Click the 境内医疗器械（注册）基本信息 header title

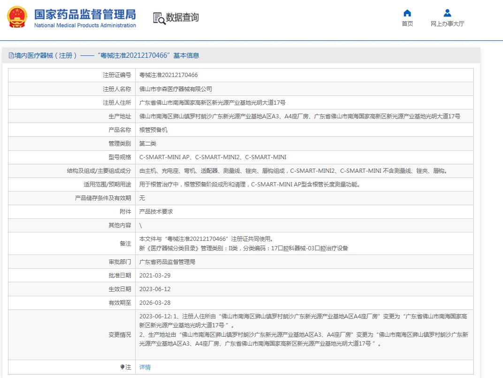107,55
